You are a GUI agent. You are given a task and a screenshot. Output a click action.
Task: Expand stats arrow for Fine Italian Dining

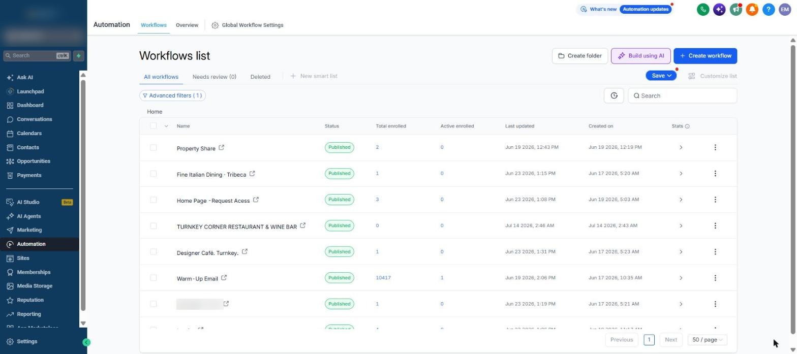[x=681, y=173]
